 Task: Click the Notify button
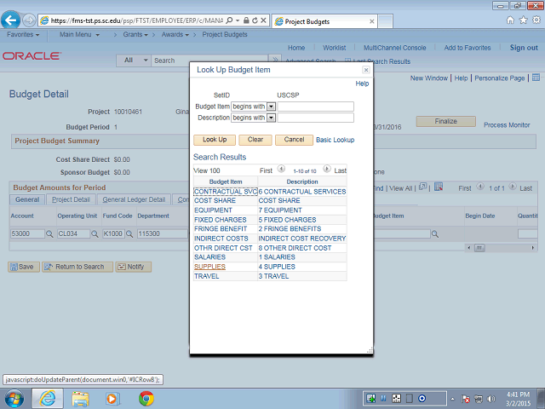[134, 267]
